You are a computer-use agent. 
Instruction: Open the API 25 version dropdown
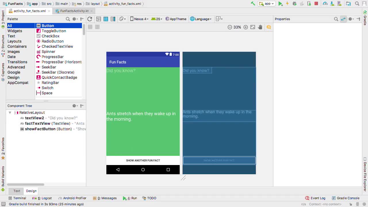pos(156,19)
